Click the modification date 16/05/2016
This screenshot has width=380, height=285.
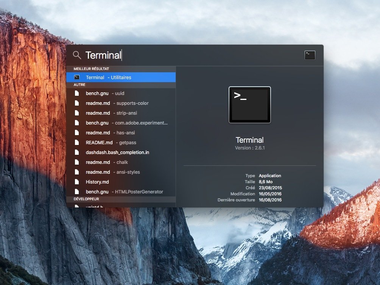[x=270, y=194]
